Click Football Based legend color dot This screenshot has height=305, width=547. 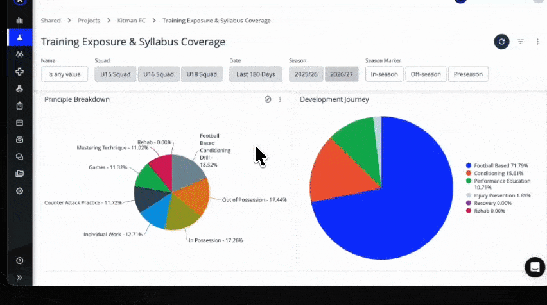coord(469,165)
